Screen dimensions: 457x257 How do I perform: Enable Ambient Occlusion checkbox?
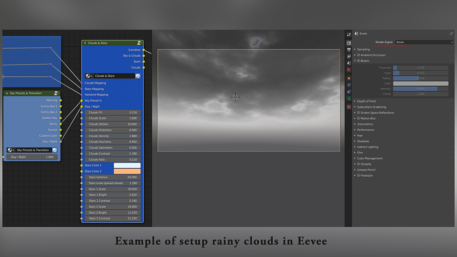tap(358, 55)
